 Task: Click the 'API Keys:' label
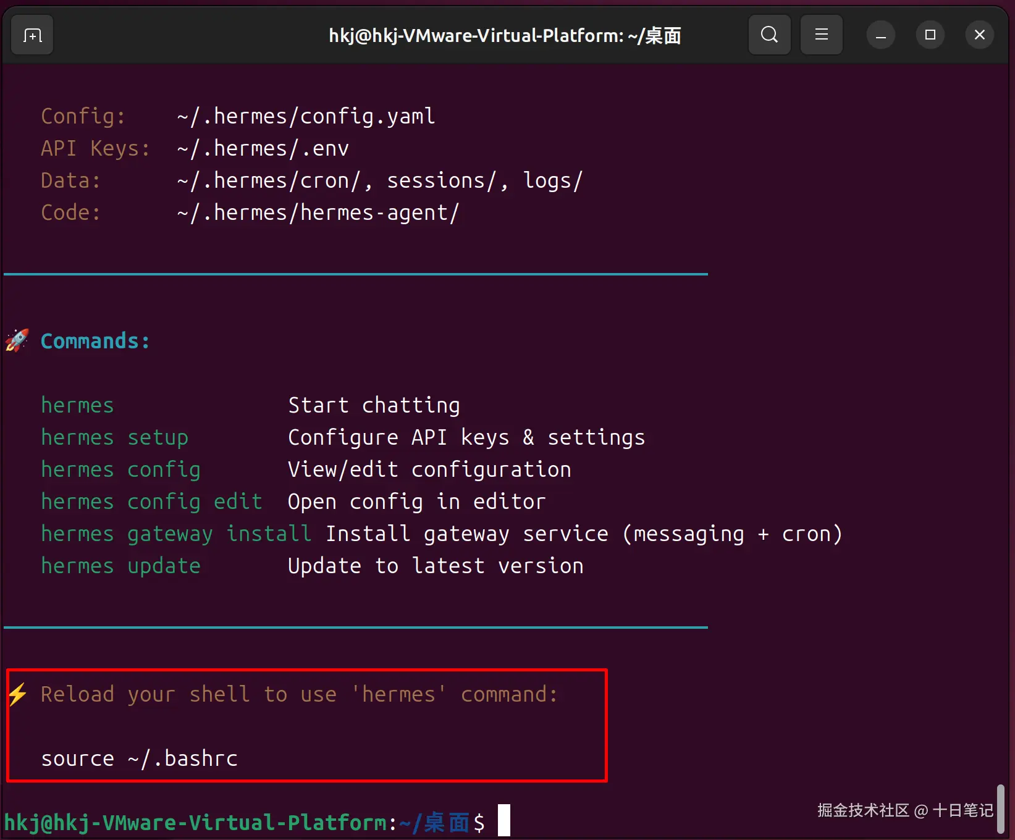click(95, 148)
